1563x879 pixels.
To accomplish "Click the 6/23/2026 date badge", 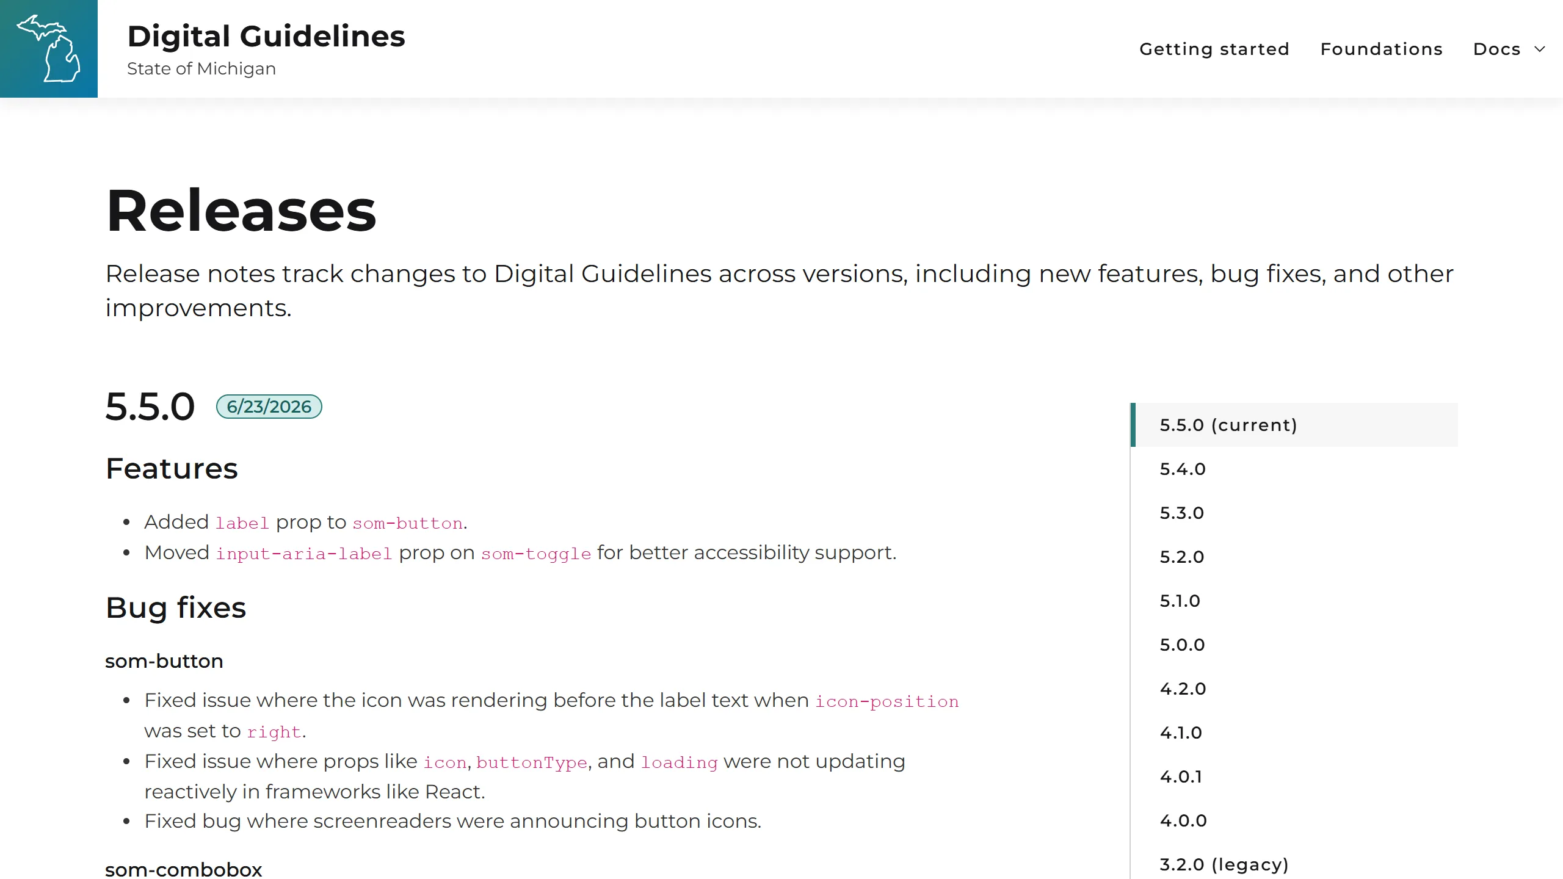I will click(x=269, y=407).
